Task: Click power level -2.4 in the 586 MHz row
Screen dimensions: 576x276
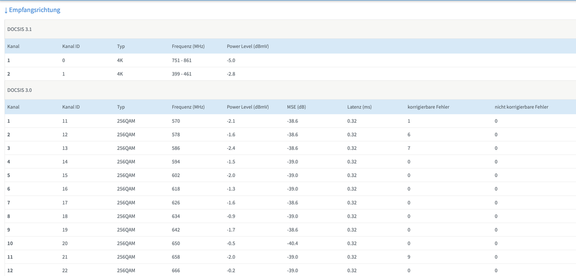Action: [x=231, y=148]
